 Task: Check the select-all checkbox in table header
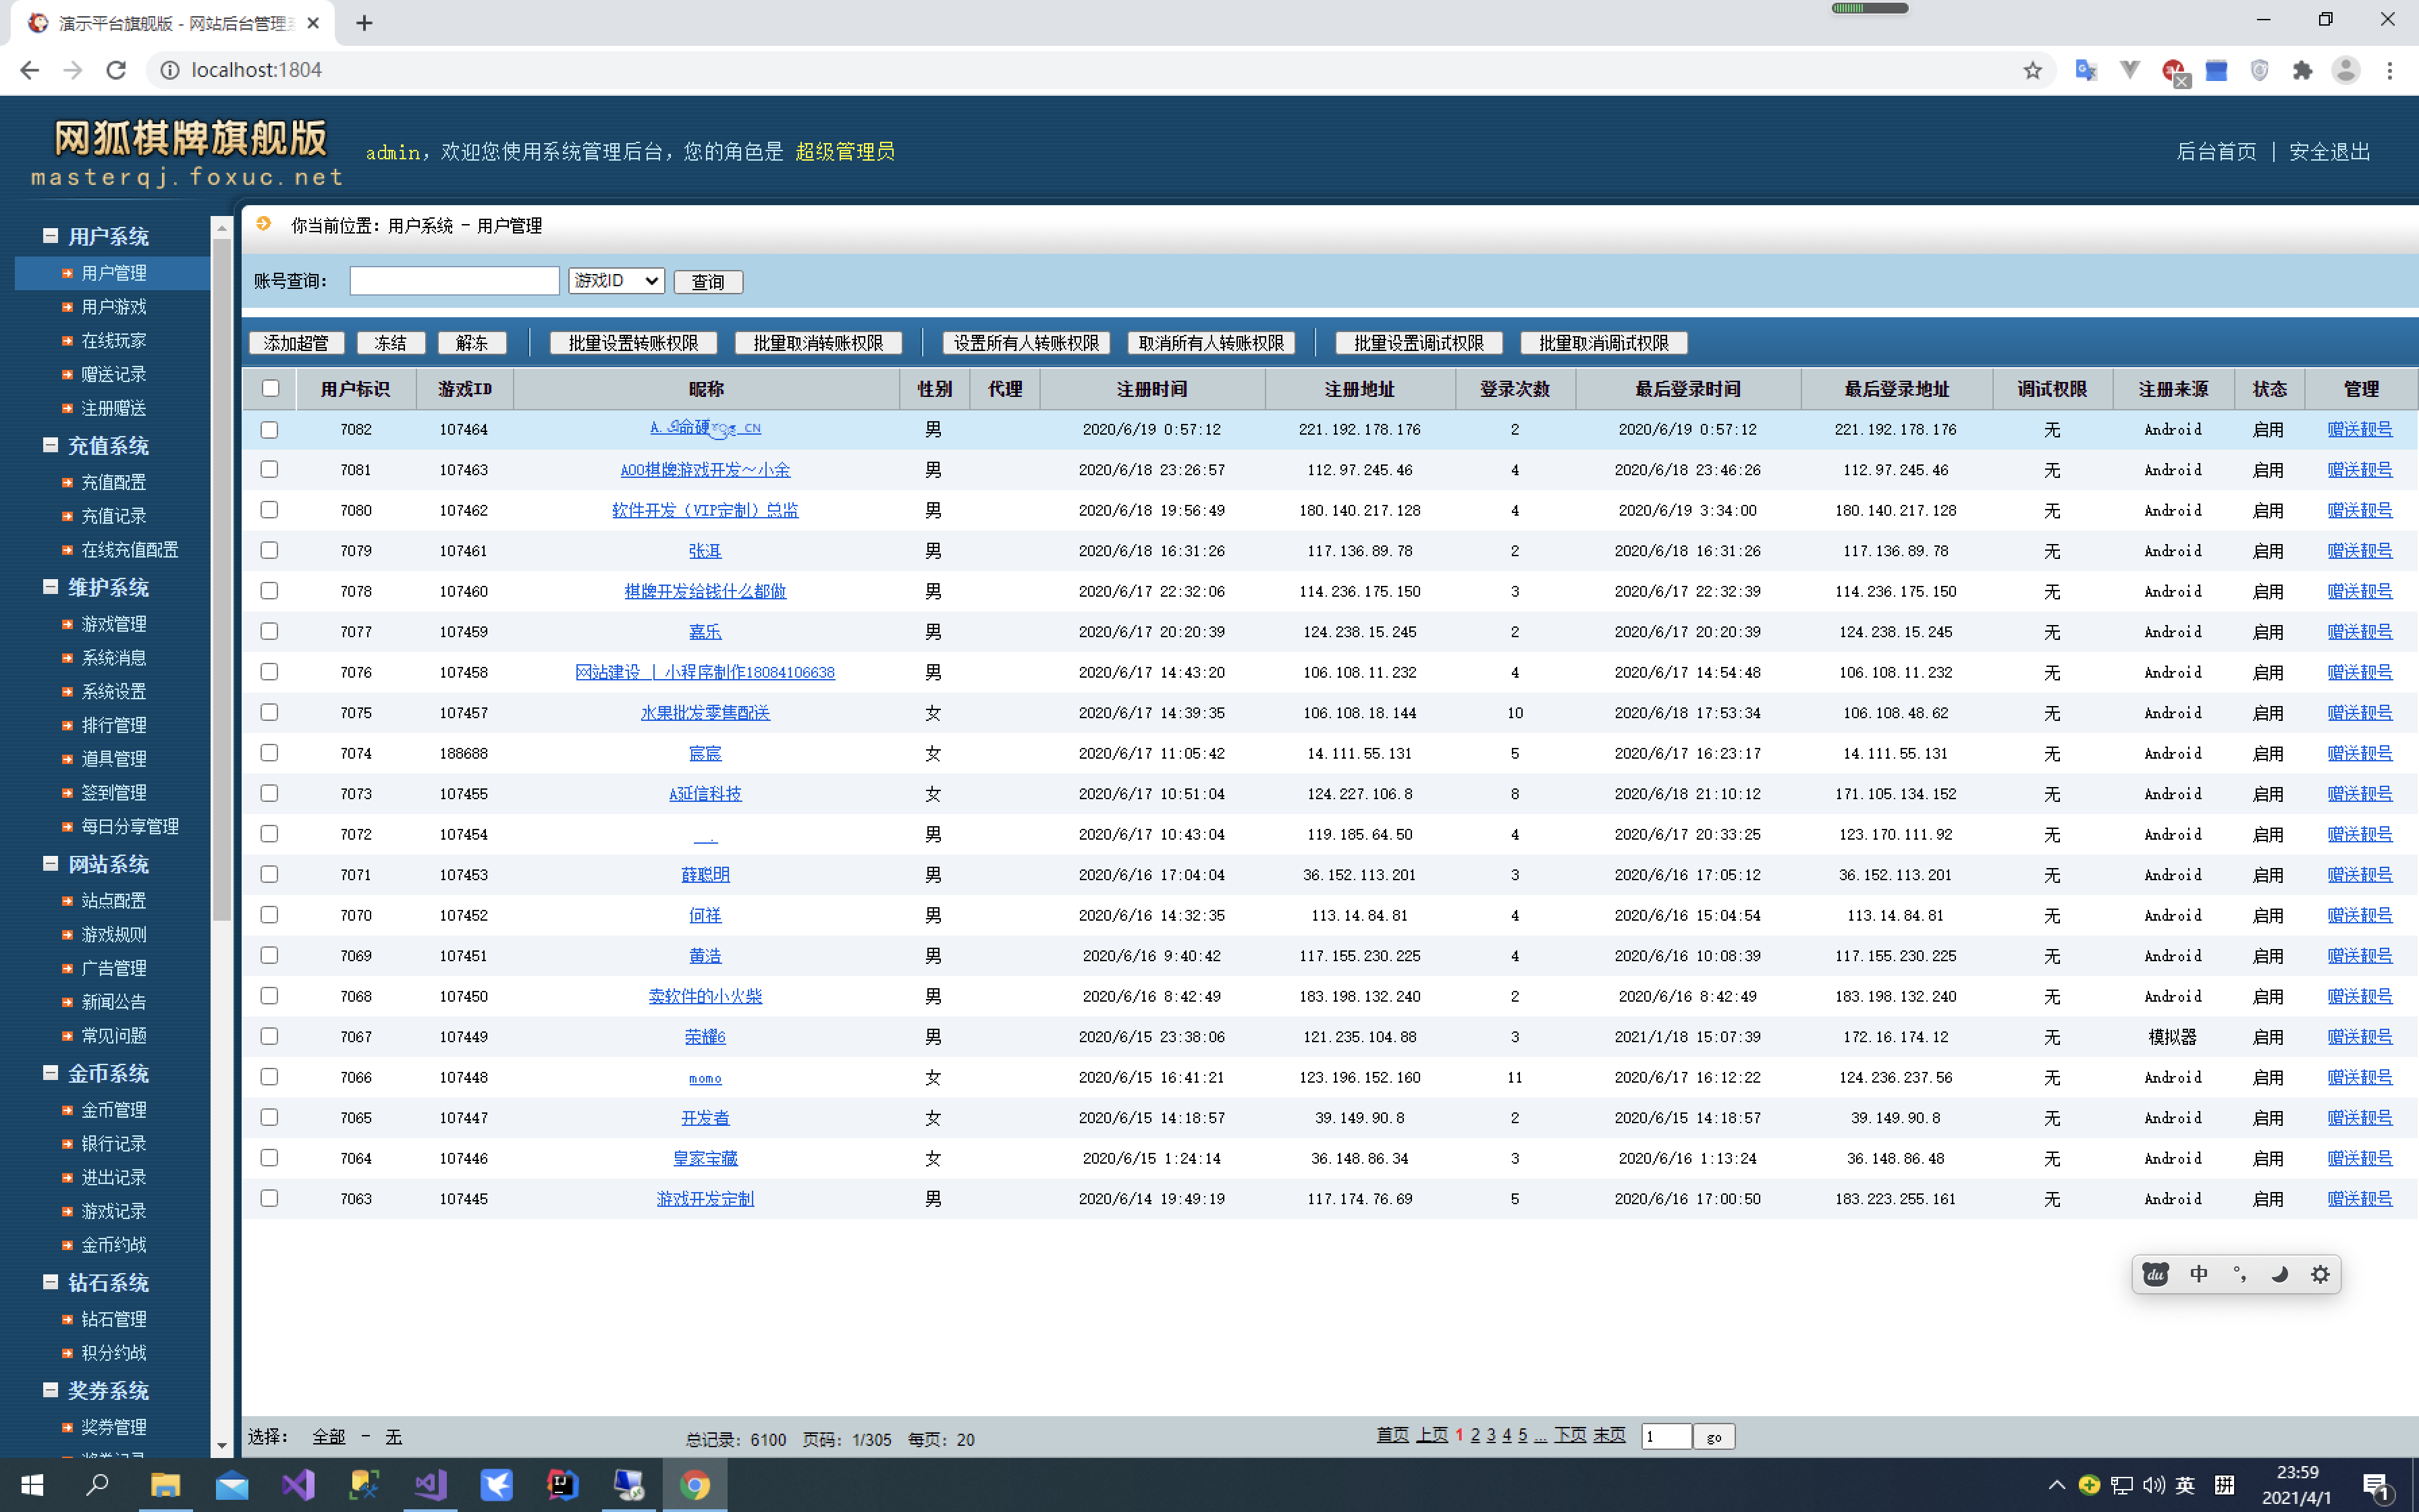[270, 388]
